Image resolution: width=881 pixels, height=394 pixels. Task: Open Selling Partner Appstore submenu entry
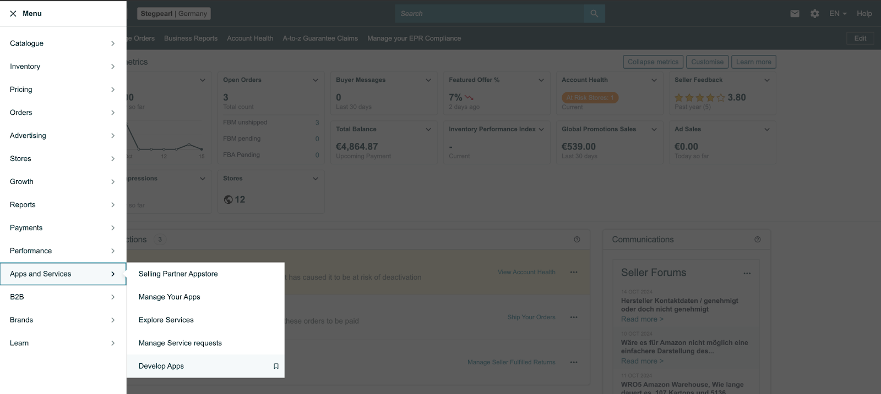[x=205, y=274]
